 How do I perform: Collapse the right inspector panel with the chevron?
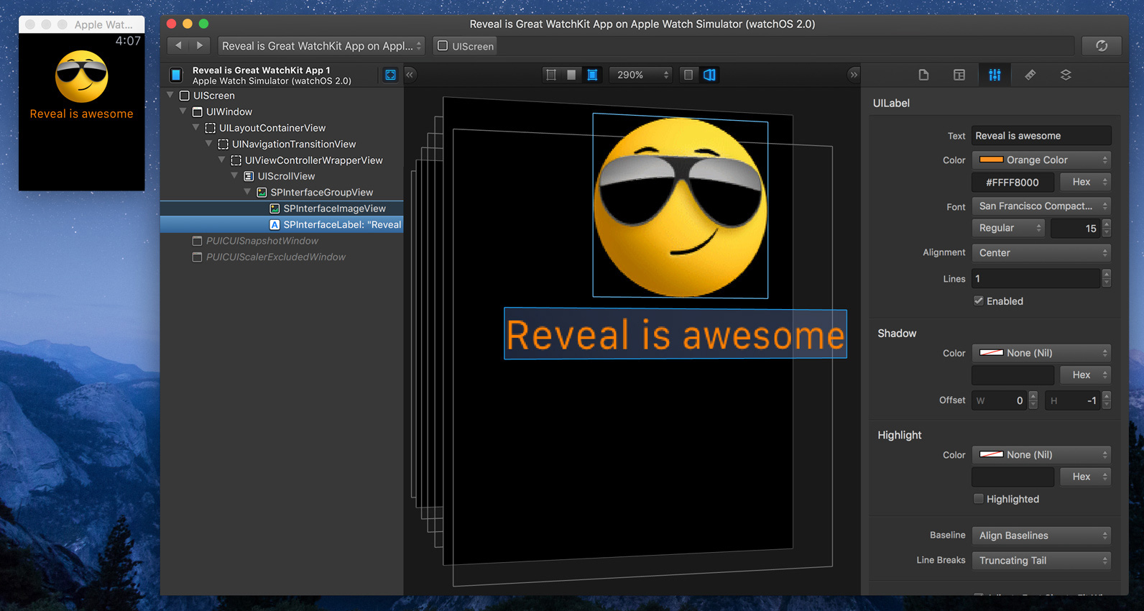(x=853, y=74)
